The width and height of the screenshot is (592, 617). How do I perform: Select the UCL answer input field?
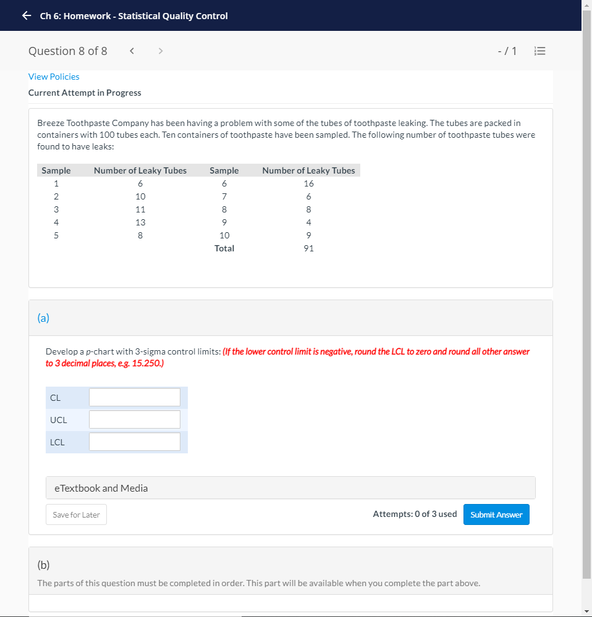[x=134, y=419]
